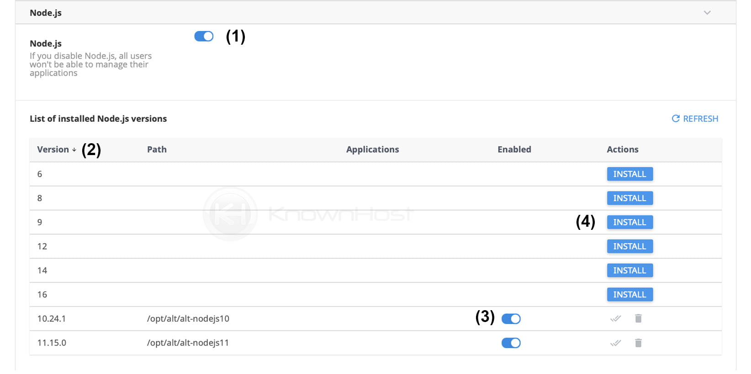
Task: Click the trash icon to delete Node.js 11.15.0
Action: (x=638, y=343)
